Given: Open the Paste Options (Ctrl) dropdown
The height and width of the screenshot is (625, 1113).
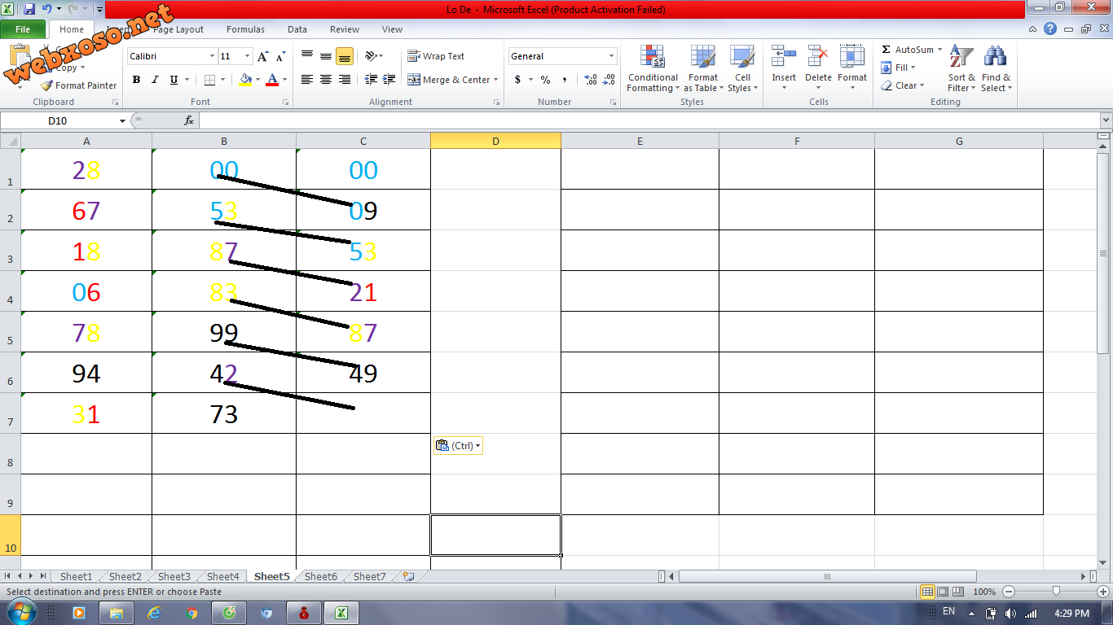Looking at the screenshot, I should [458, 445].
